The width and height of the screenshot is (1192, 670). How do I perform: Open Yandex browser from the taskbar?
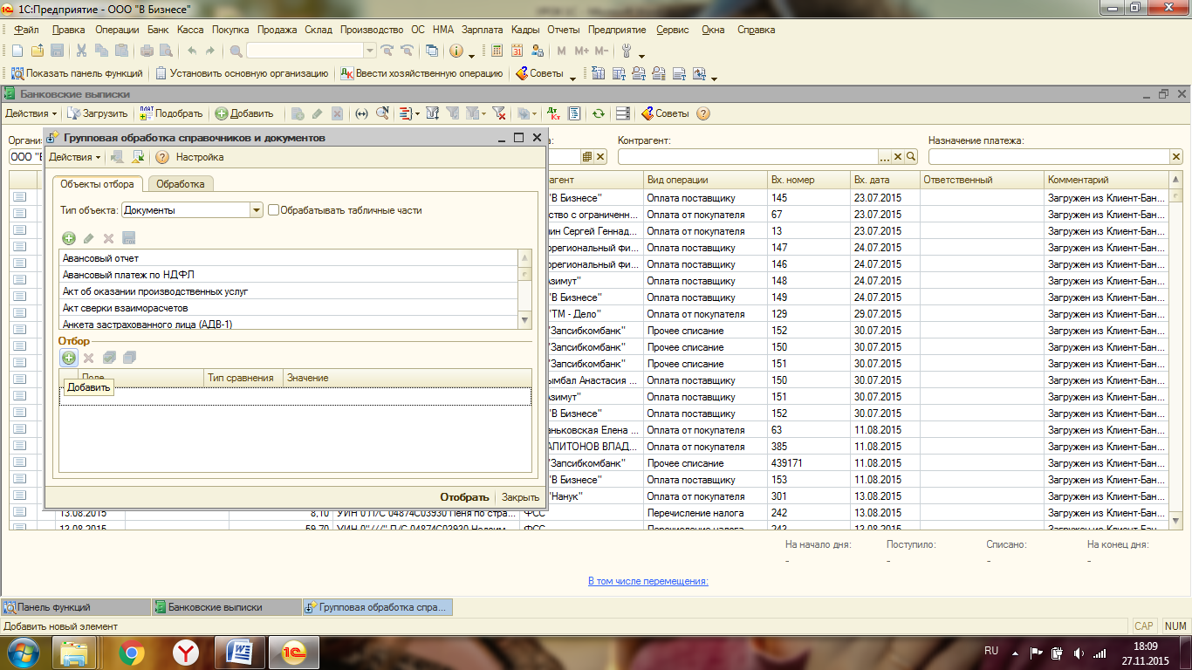[185, 653]
